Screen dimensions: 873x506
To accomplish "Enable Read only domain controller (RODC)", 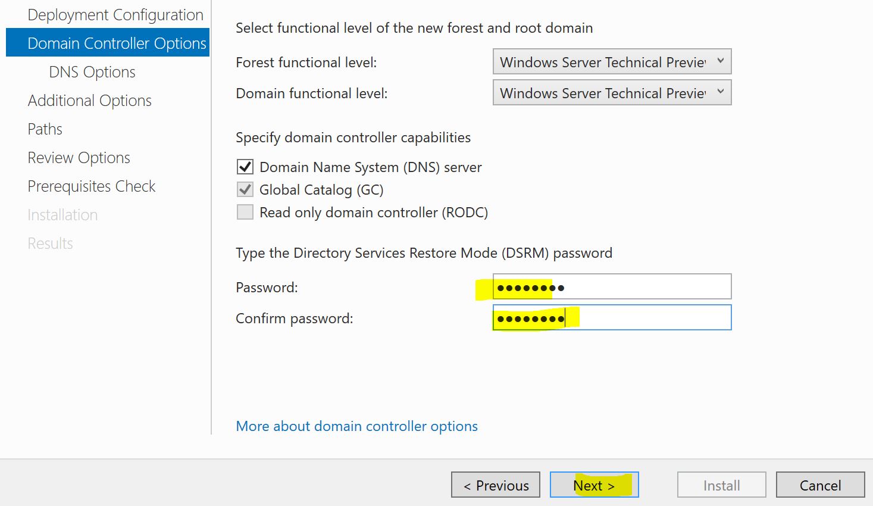I will 245,213.
